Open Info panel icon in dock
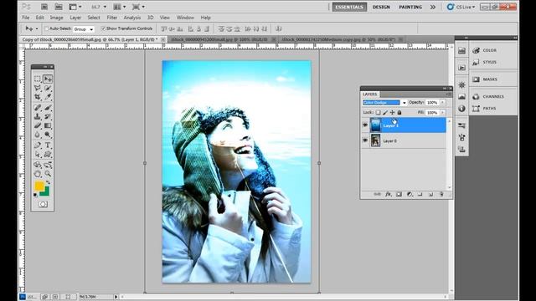536x301 pixels. click(x=461, y=109)
